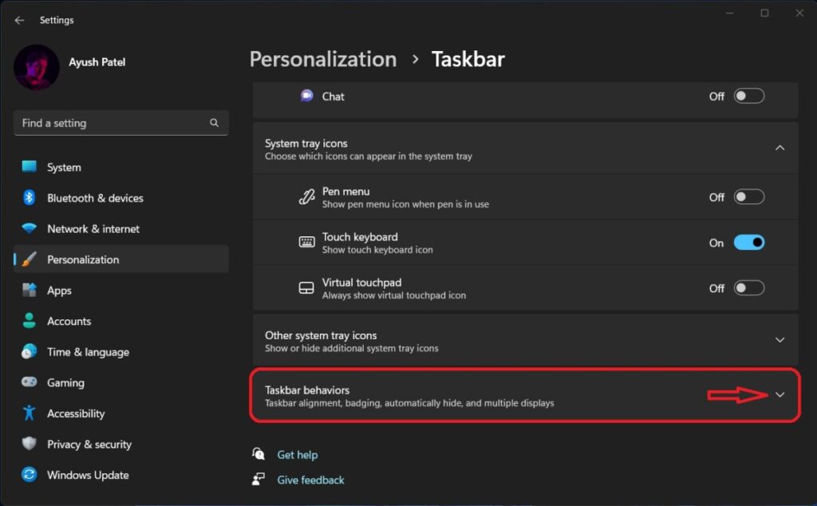Click 'Always show virtual touchpad icon' text

click(x=394, y=295)
